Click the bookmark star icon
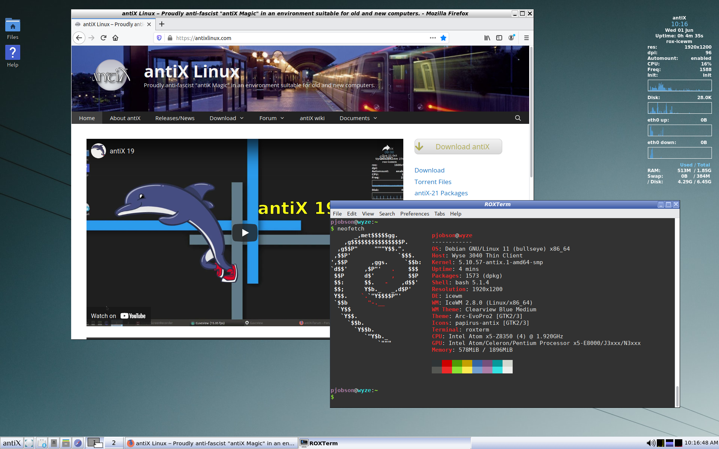Viewport: 719px width, 449px height. 443,38
